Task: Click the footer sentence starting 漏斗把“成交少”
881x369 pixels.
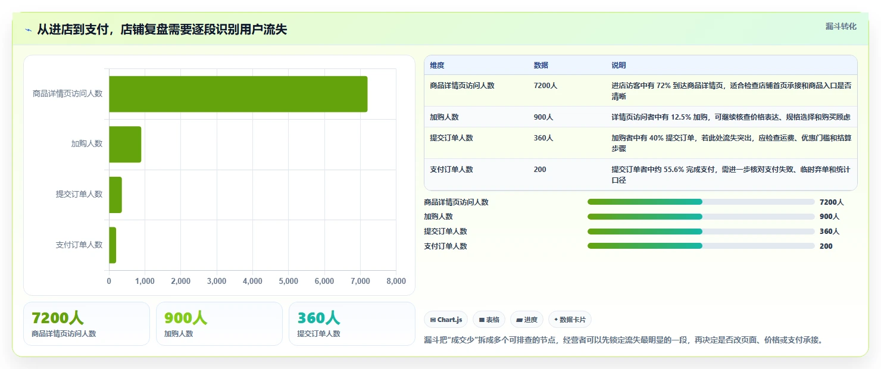Action: coord(623,340)
